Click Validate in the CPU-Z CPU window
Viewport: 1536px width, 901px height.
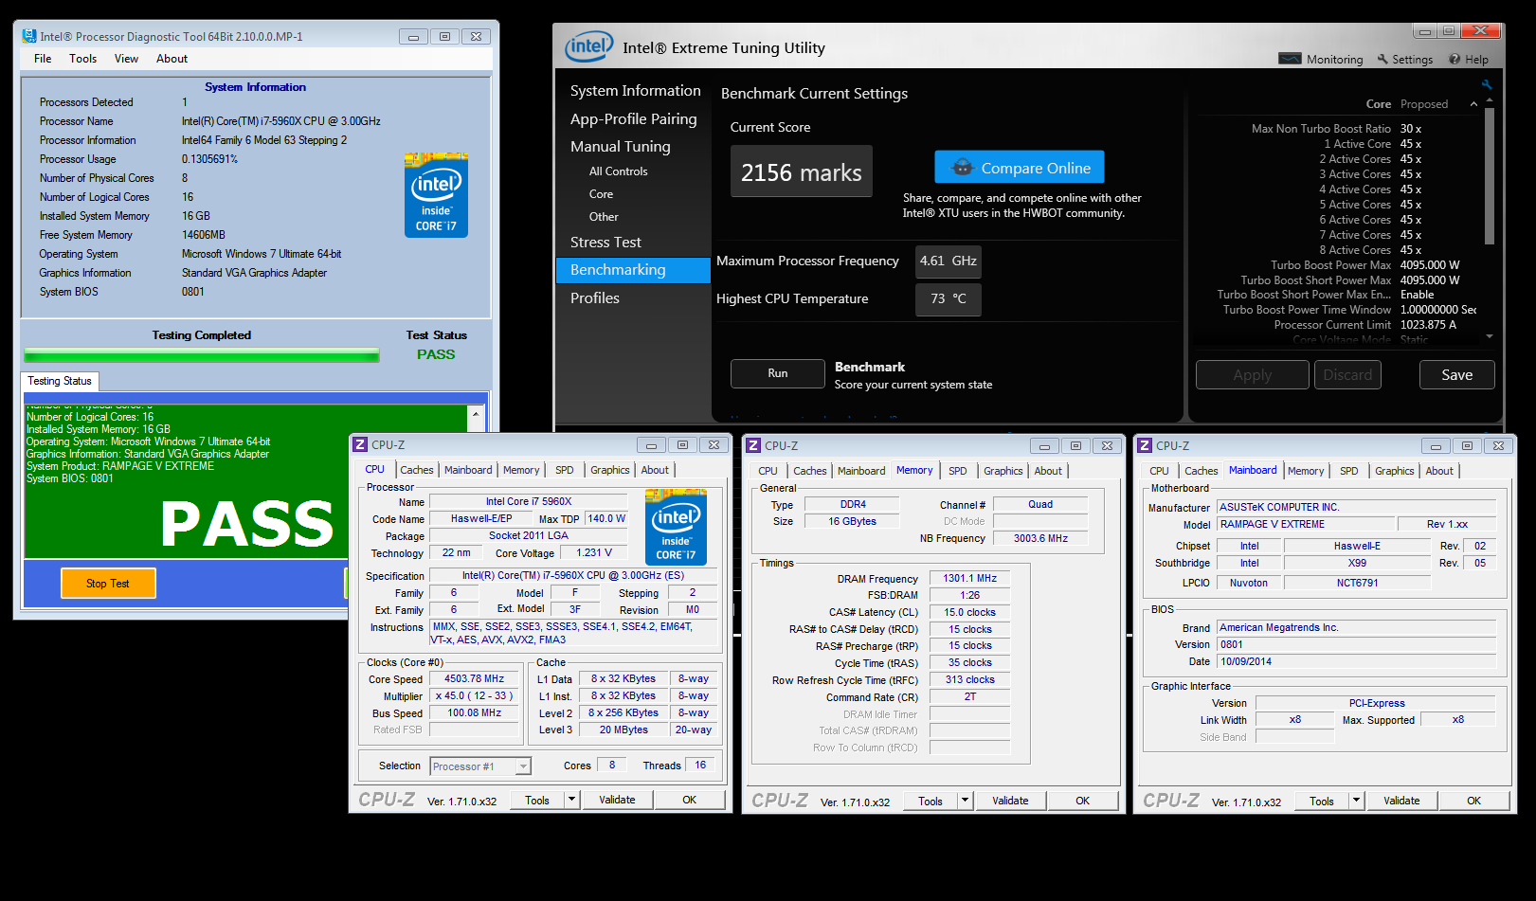coord(617,800)
